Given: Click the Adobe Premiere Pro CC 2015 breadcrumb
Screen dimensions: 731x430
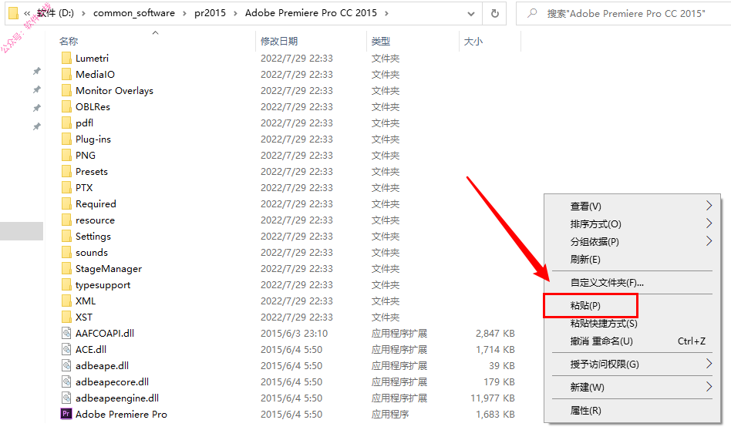Looking at the screenshot, I should tap(311, 13).
